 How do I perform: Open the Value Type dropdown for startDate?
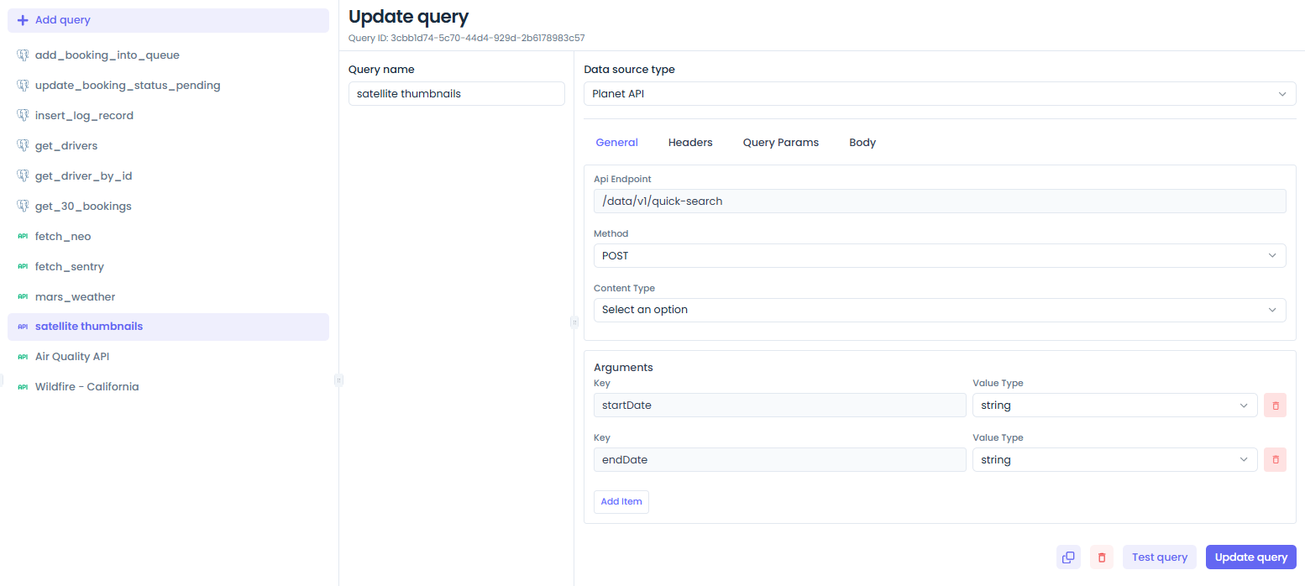point(1114,405)
